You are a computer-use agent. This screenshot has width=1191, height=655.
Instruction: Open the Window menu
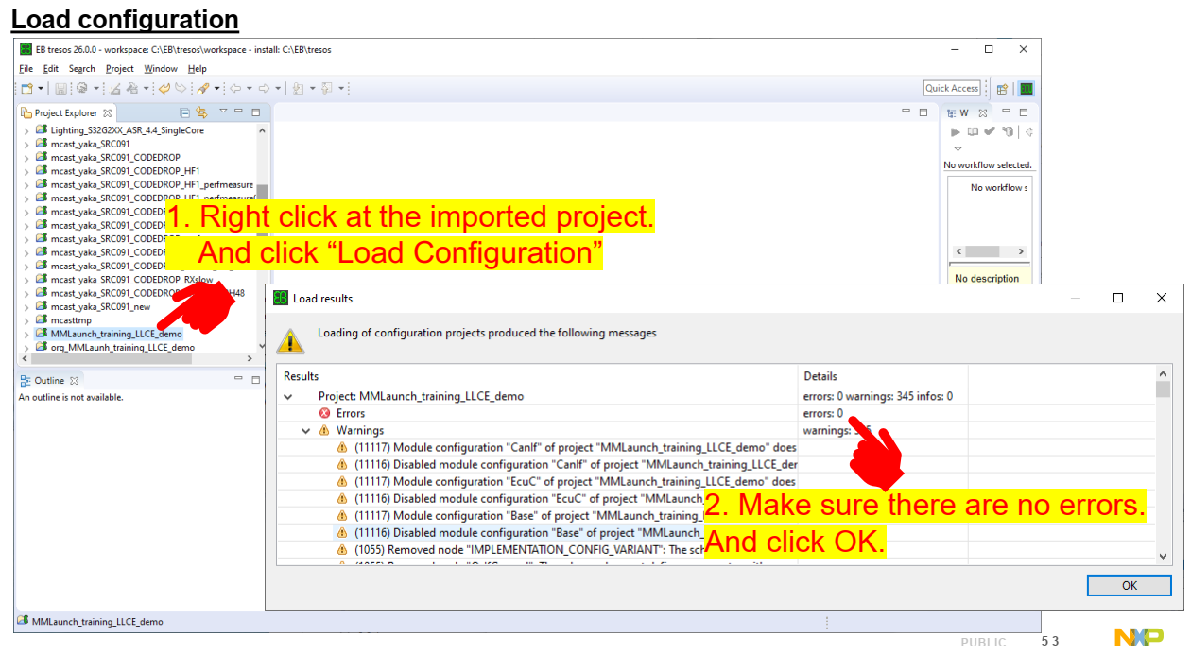pos(160,69)
